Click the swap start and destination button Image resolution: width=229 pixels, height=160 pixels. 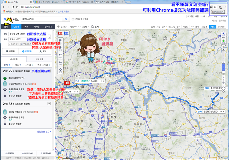pos(49,37)
